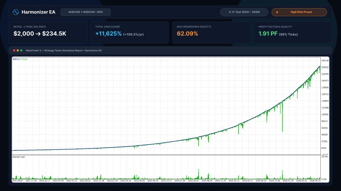
Task: Click the 2026.01.29 date on x-axis
Action: [288, 181]
